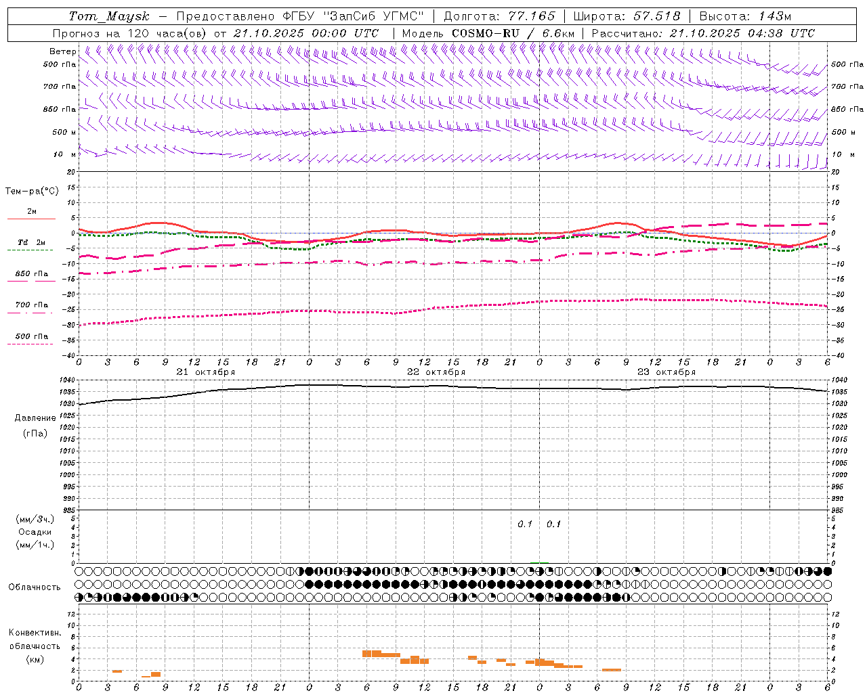Click the left "1000" pressure axis value
Screen dimensions: 867x693
[68, 475]
